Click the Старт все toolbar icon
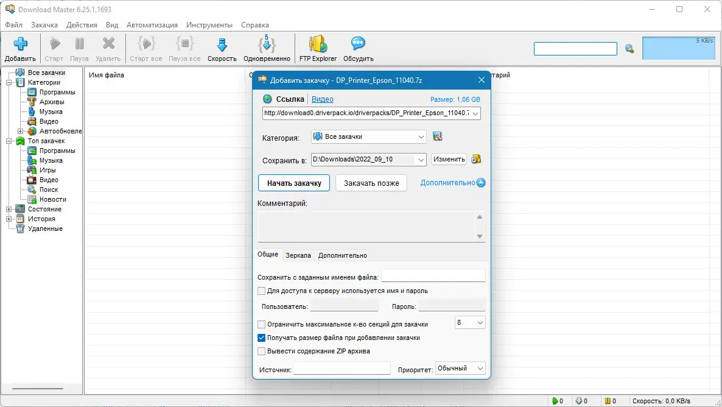This screenshot has width=722, height=407. click(146, 44)
